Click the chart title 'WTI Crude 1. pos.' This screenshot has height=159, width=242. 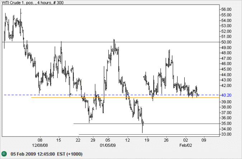click(x=18, y=3)
